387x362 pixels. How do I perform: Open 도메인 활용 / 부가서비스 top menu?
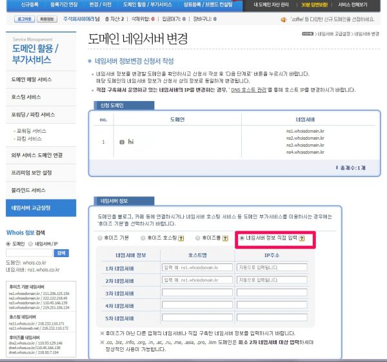(x=147, y=5)
